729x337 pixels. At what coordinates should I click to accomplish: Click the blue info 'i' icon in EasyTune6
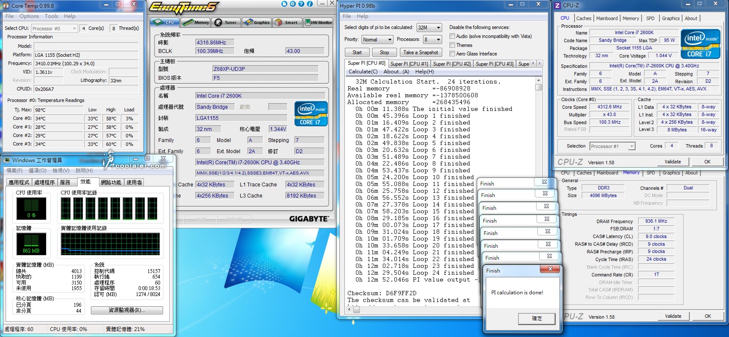point(310,4)
